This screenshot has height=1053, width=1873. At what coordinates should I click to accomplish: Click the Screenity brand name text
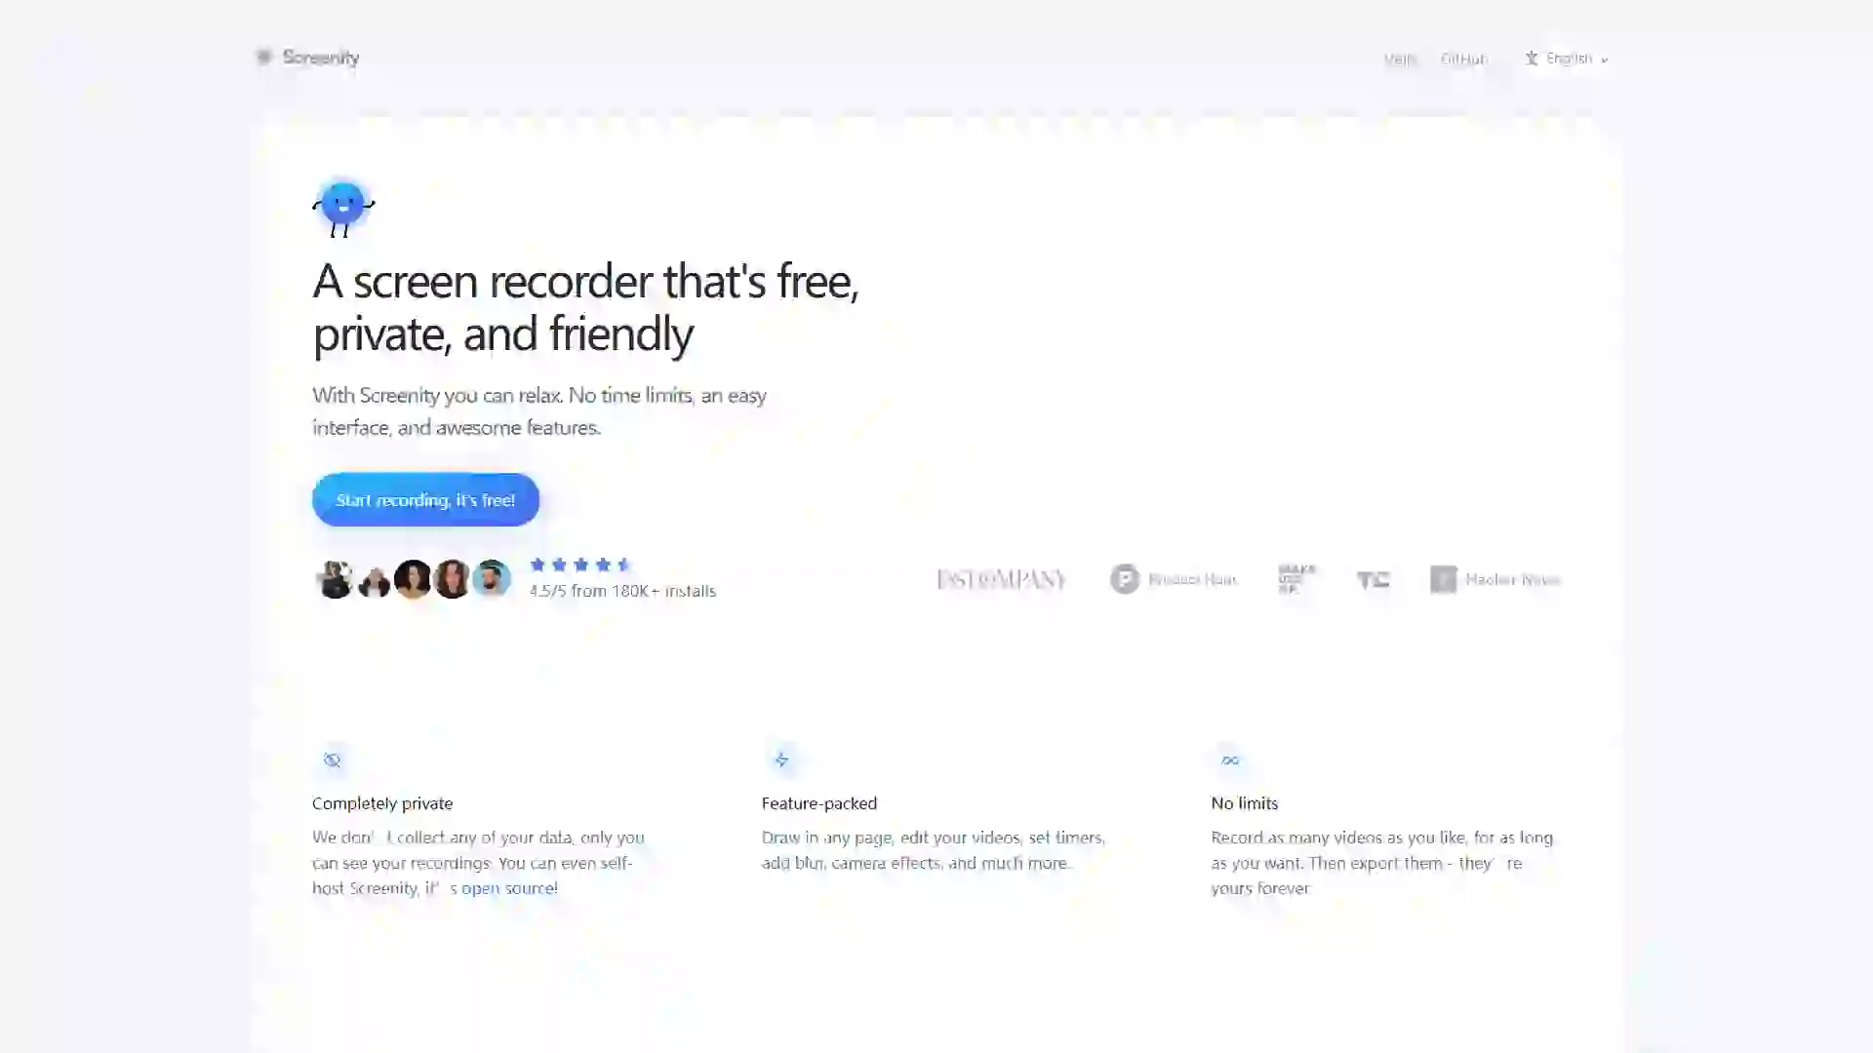tap(321, 58)
